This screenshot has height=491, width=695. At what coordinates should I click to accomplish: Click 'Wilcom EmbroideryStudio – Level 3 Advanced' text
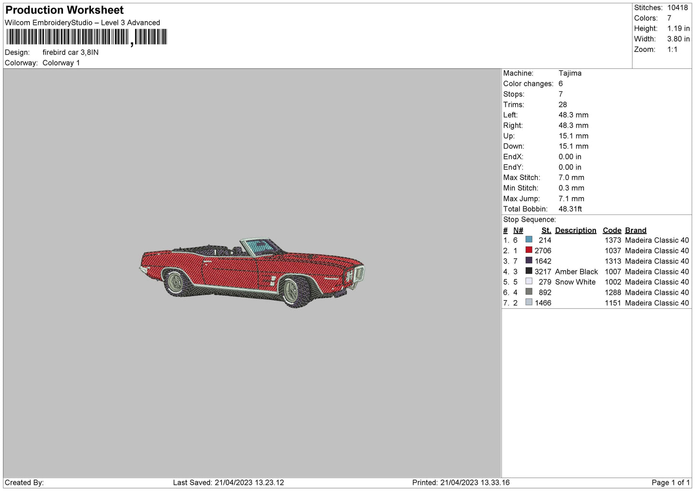82,23
